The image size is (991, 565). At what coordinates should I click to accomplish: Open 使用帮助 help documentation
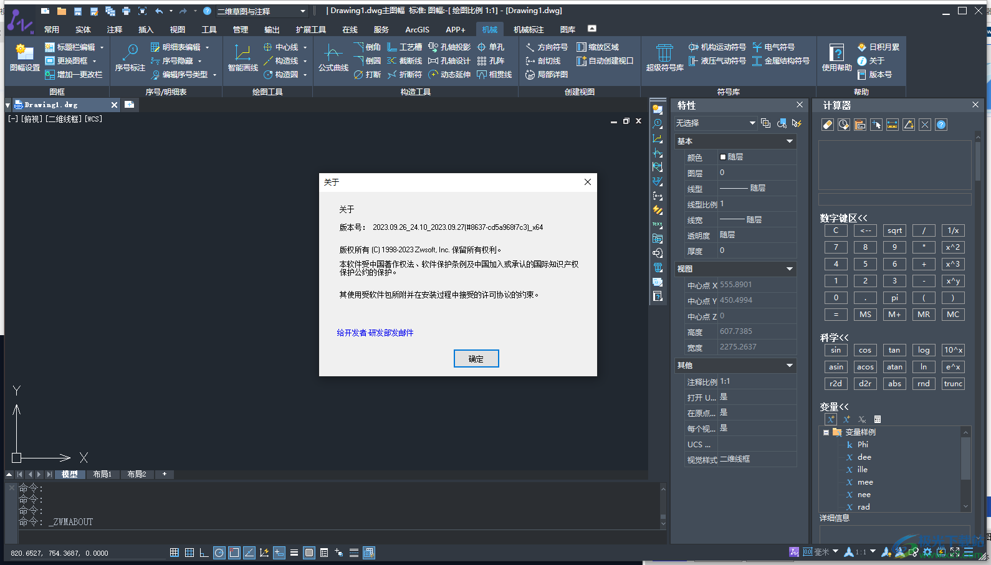pyautogui.click(x=836, y=59)
